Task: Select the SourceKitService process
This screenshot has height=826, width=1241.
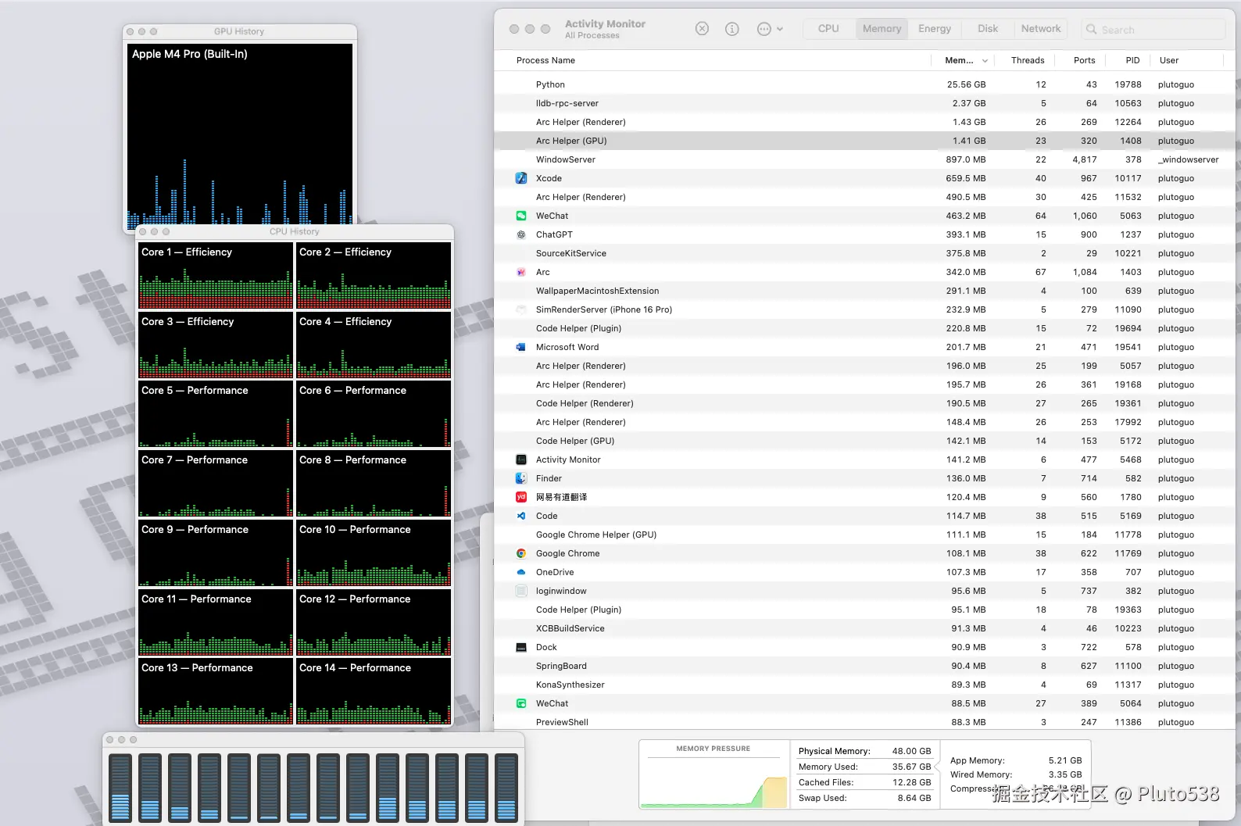Action: point(864,253)
